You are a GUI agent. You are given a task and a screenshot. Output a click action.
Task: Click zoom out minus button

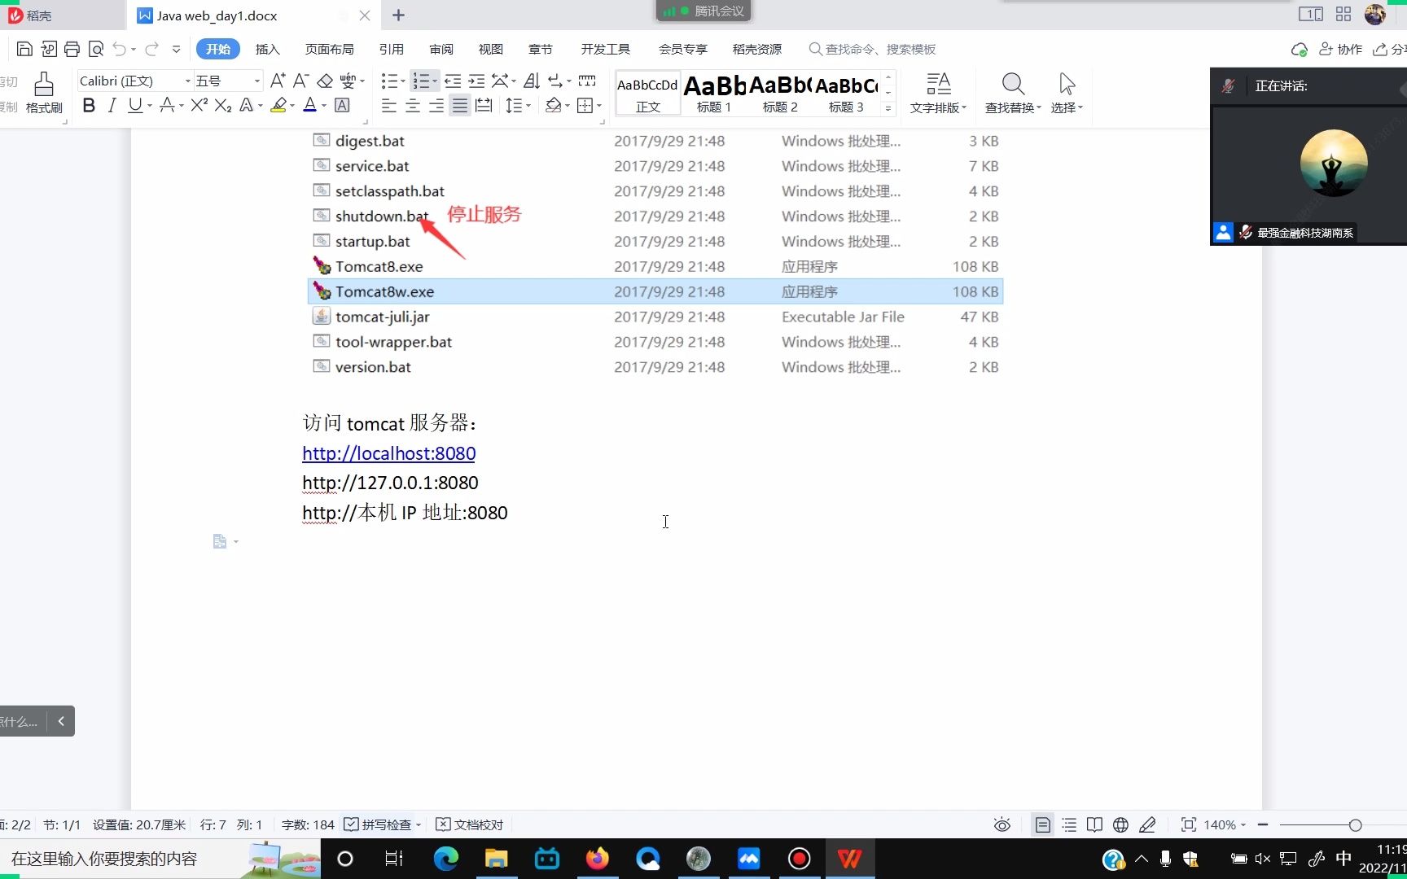1263,824
